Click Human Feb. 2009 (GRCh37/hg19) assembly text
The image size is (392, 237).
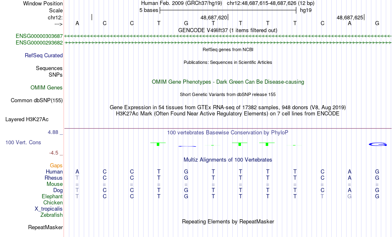tap(182, 3)
